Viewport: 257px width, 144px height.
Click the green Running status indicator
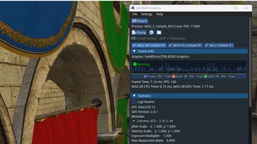click(135, 64)
